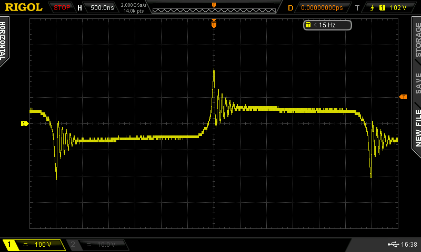Image resolution: width=421 pixels, height=252 pixels.
Task: Click the T trigger label icon
Action: (357, 8)
